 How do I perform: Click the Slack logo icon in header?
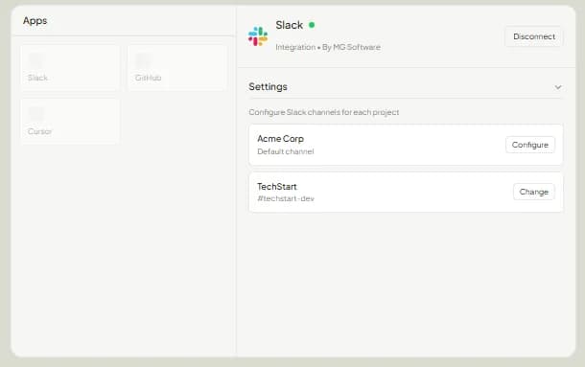[258, 36]
